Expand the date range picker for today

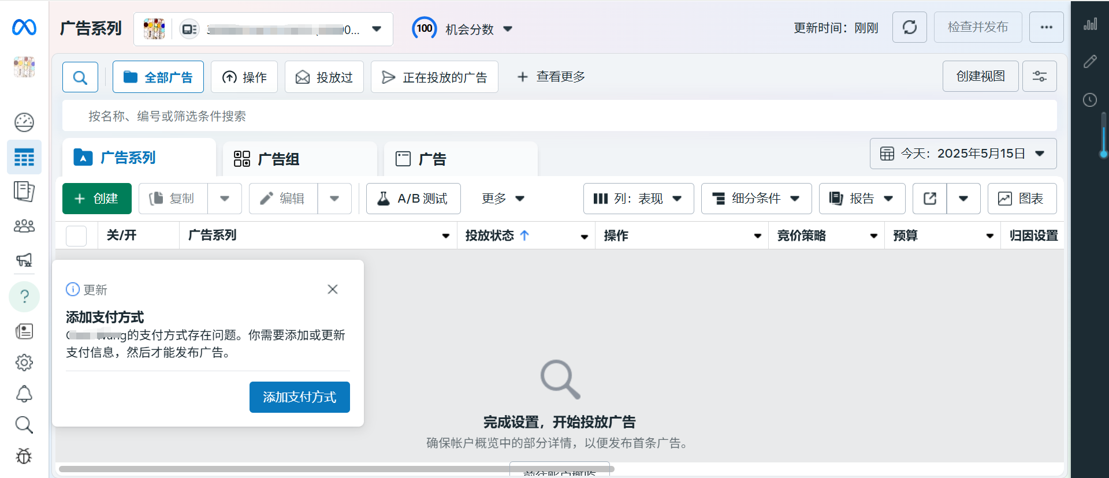[x=963, y=154]
